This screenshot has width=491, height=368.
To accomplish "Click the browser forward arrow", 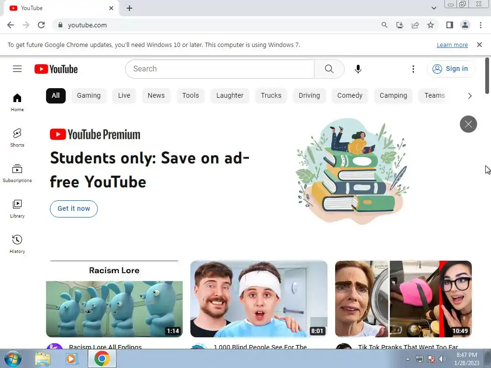I will tap(26, 25).
